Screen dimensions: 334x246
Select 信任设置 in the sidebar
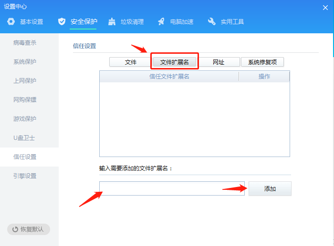point(29,157)
